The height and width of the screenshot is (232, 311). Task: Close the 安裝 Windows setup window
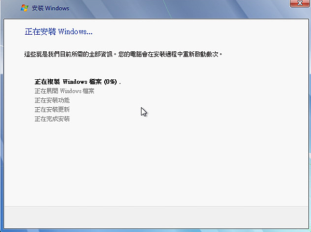(300, 3)
